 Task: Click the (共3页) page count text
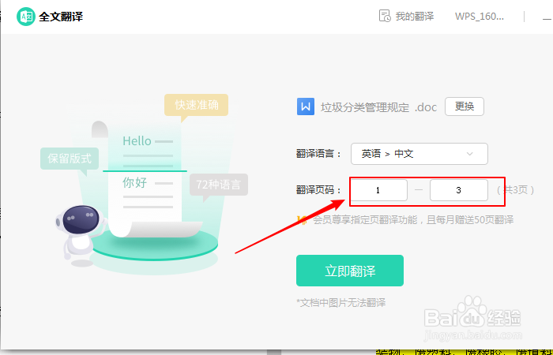click(x=515, y=190)
